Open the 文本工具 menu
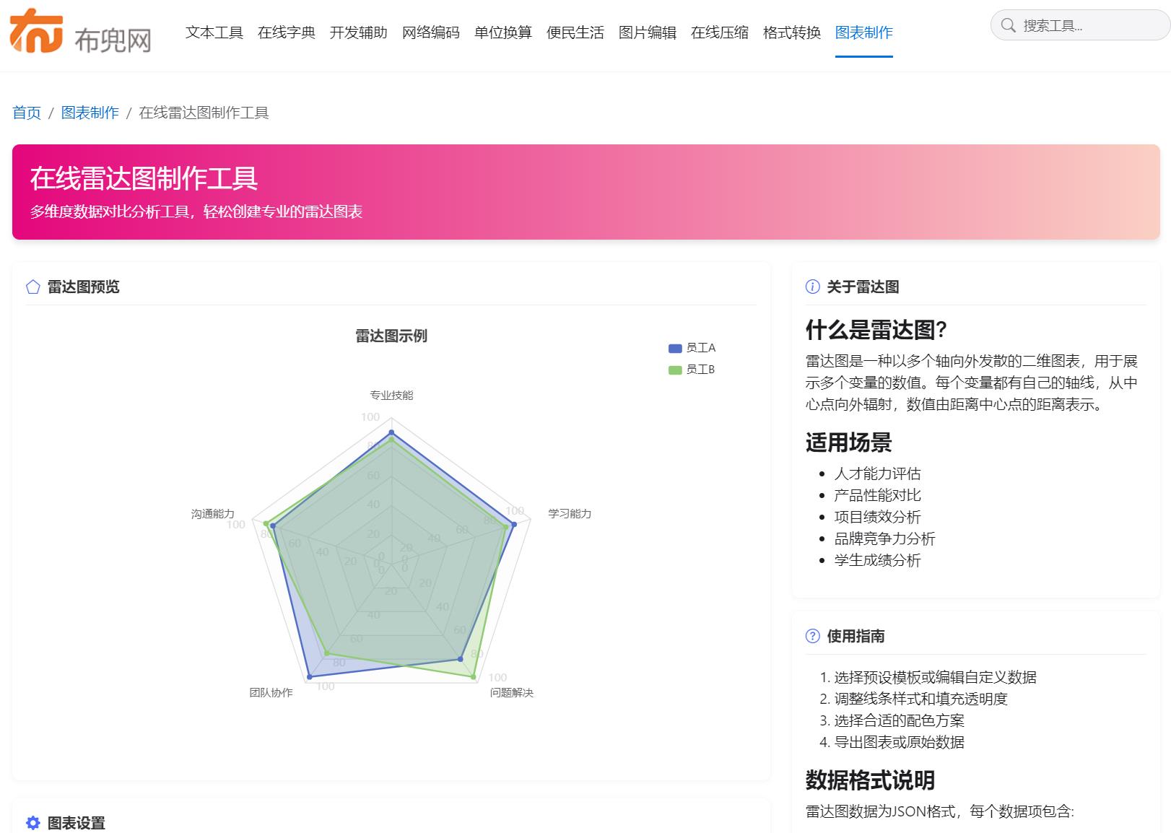1171x833 pixels. (214, 32)
